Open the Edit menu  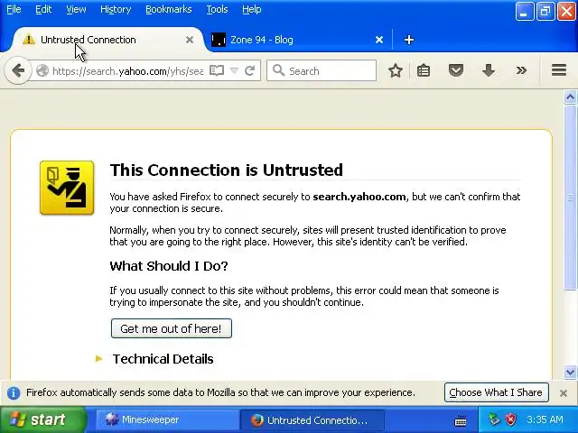tap(43, 9)
